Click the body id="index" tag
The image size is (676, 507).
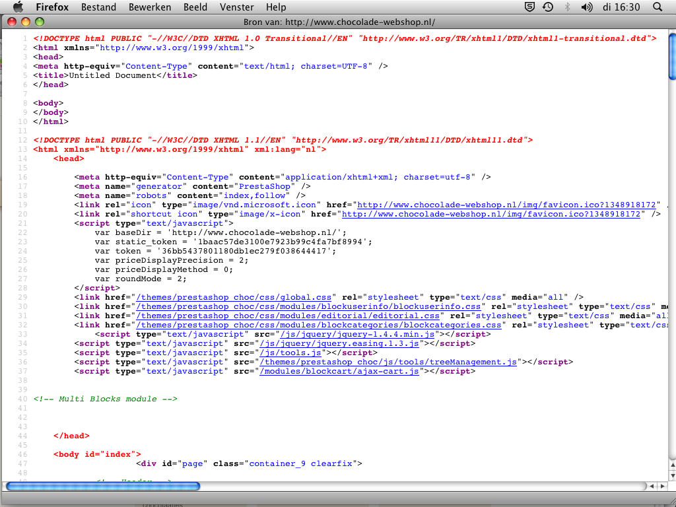point(98,454)
